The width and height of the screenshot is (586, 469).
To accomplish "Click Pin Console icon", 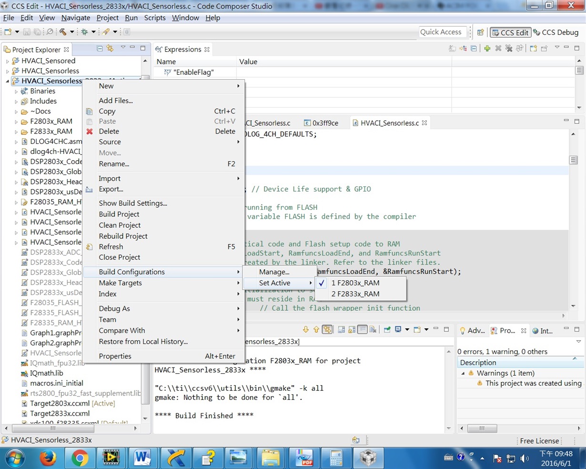I will [x=387, y=329].
